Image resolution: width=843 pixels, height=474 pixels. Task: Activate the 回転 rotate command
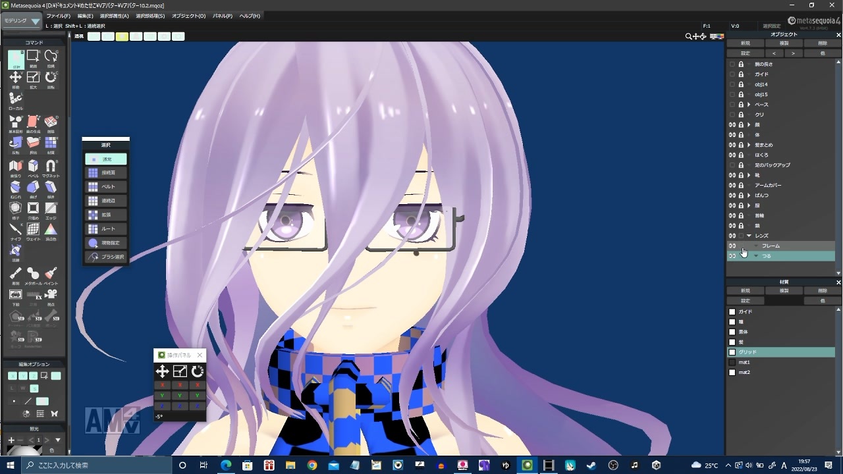51,79
